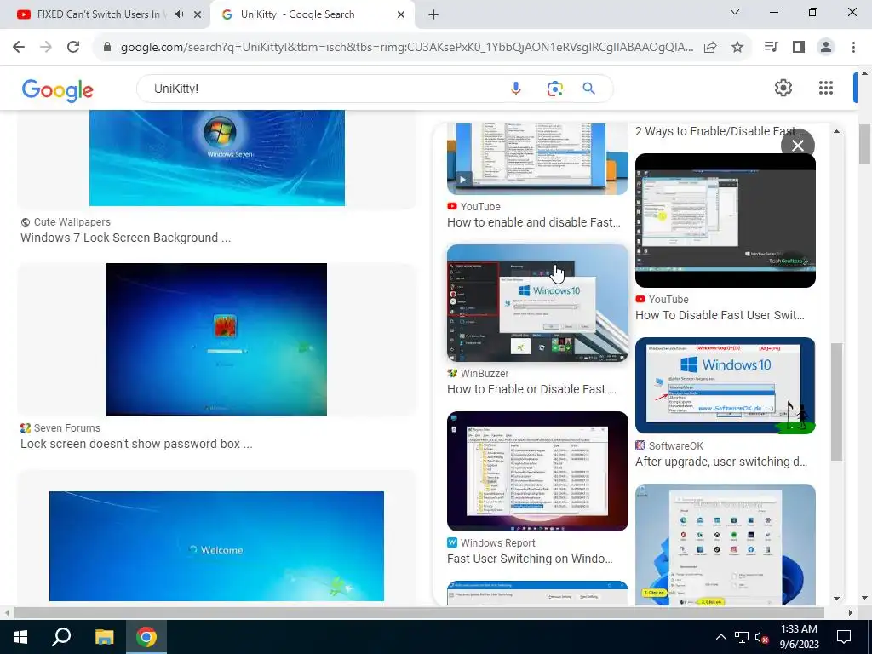The width and height of the screenshot is (872, 654).
Task: Open taskbar search magnifier
Action: click(61, 637)
